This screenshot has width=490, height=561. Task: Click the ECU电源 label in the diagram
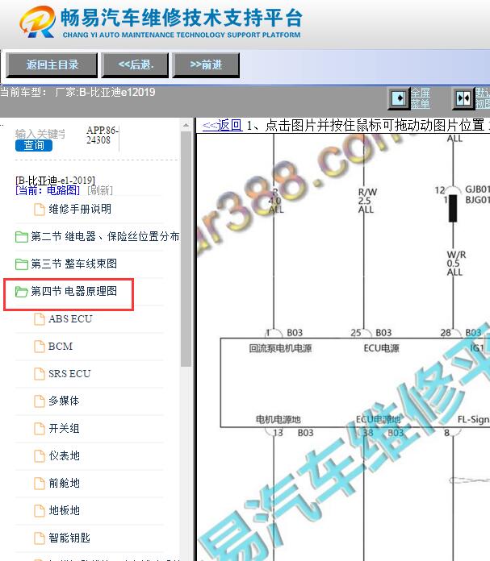(x=381, y=348)
